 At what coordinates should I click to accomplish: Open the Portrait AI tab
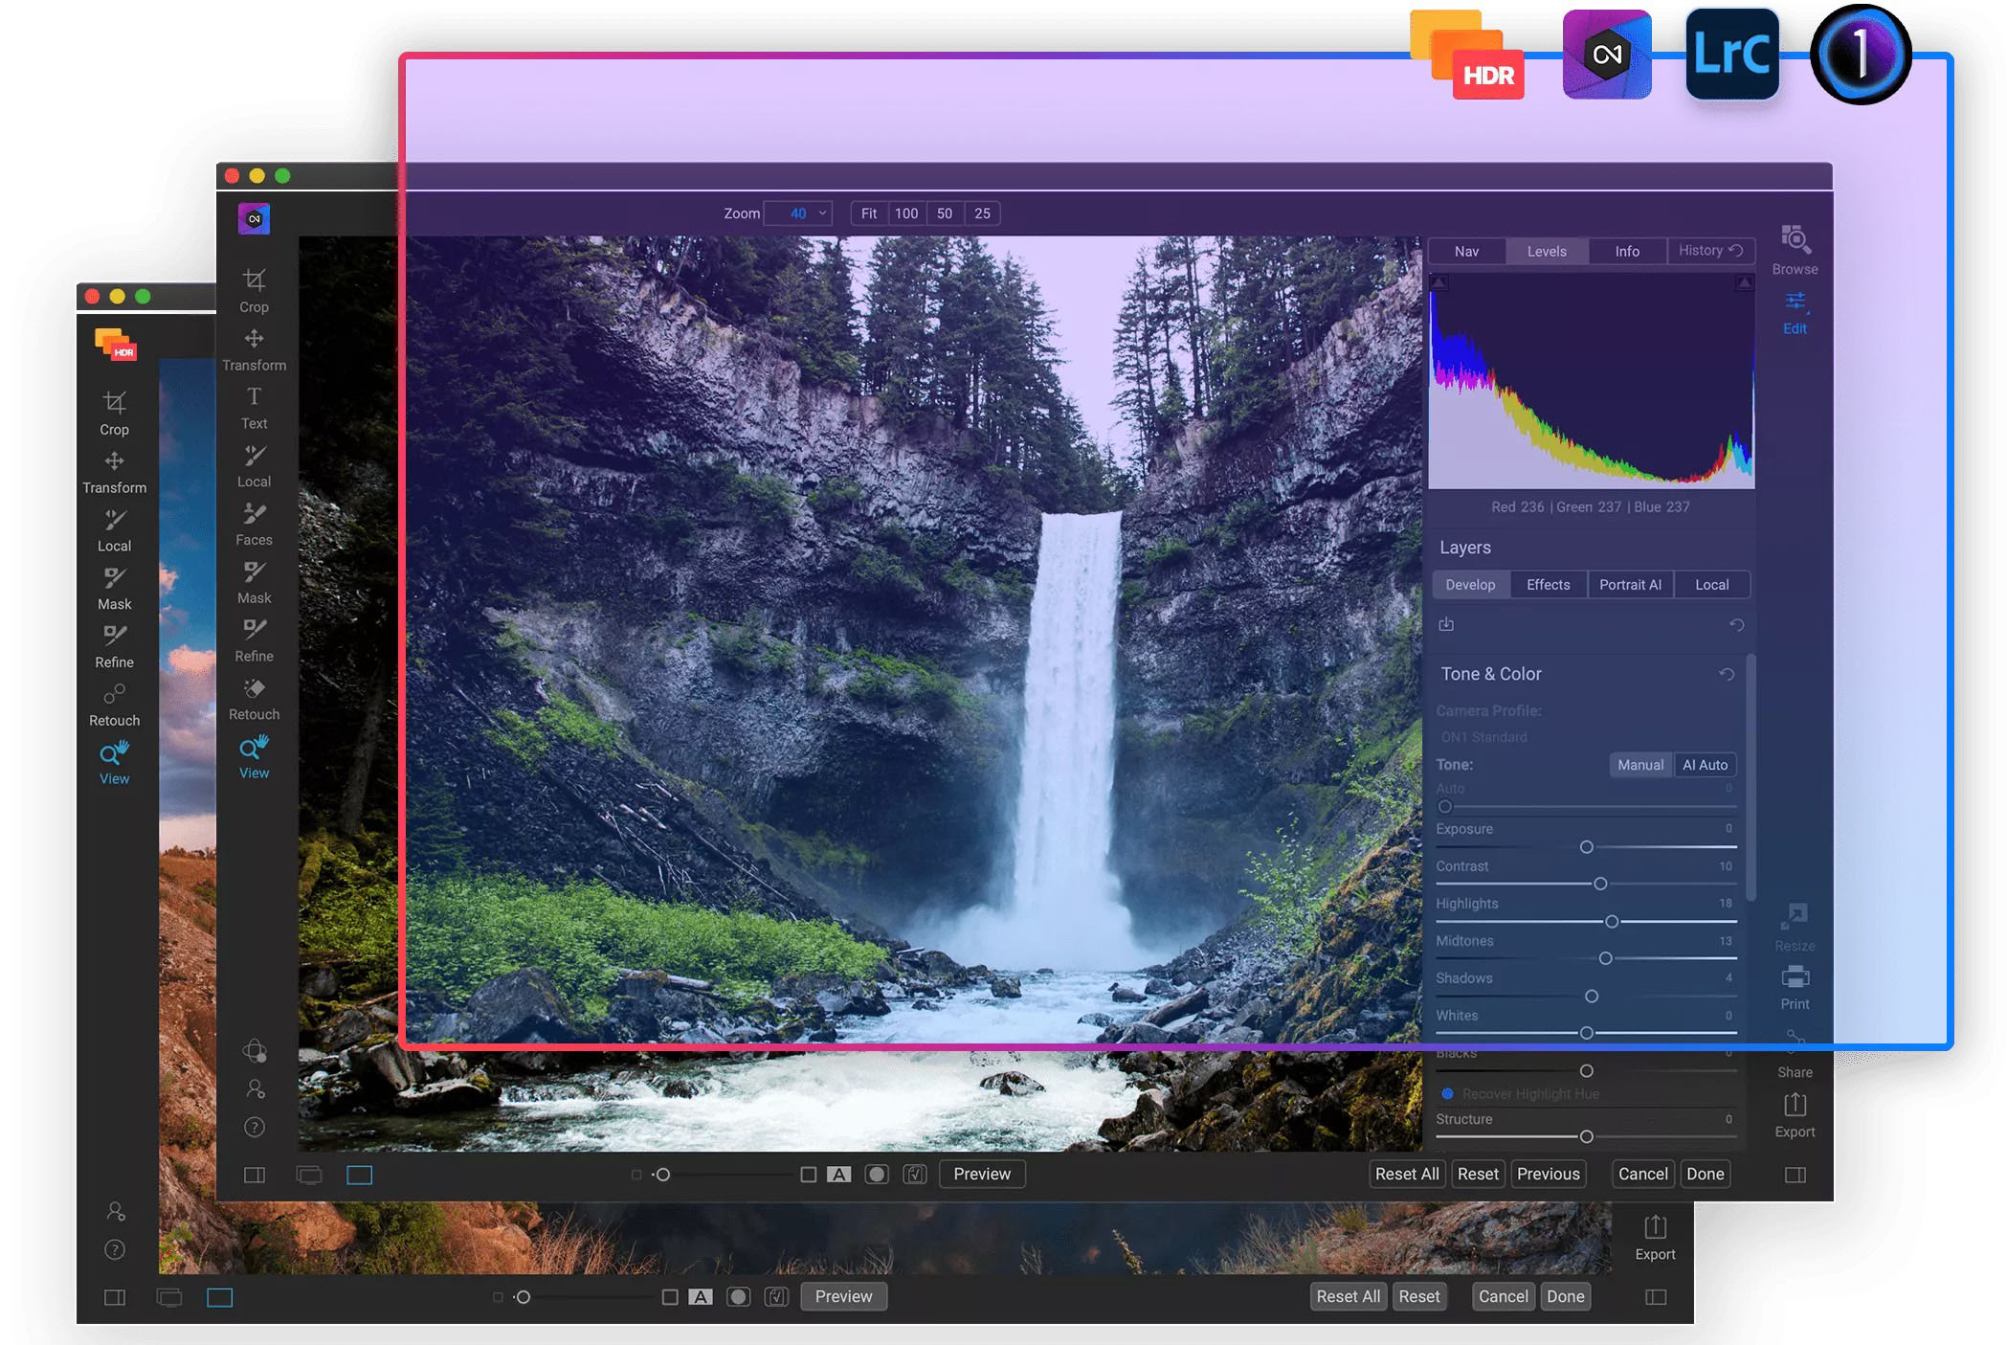point(1630,585)
